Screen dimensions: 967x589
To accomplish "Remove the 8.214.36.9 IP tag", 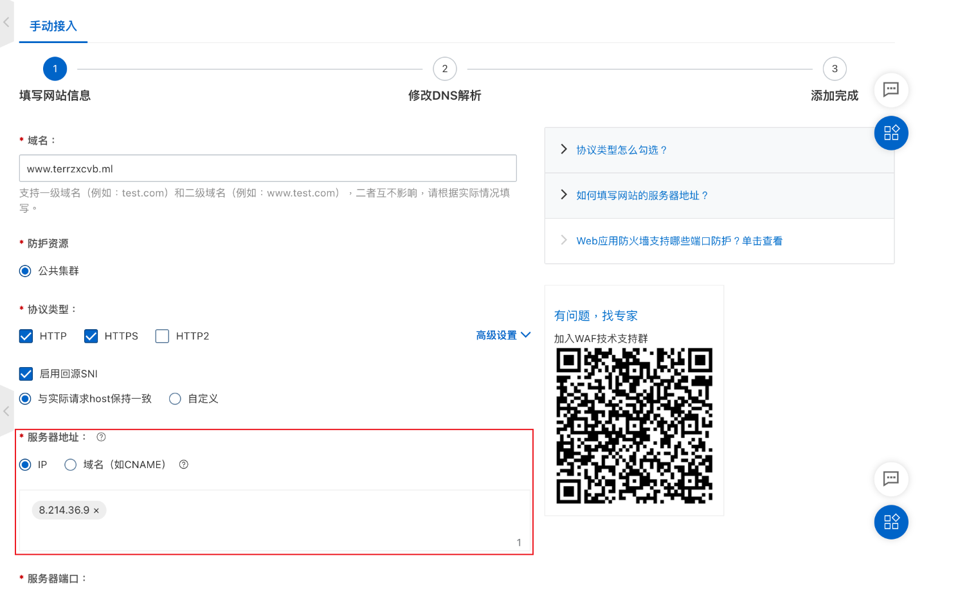I will pos(96,511).
